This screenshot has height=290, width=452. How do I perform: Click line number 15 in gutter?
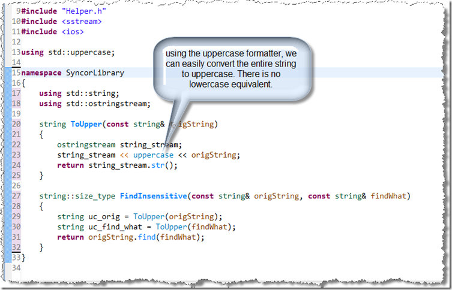click(16, 72)
